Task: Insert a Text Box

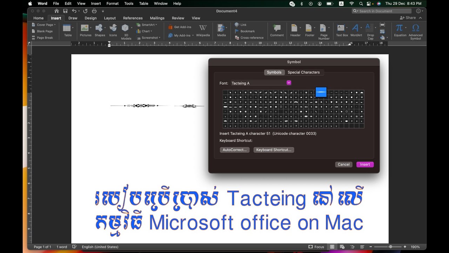Action: (x=342, y=30)
